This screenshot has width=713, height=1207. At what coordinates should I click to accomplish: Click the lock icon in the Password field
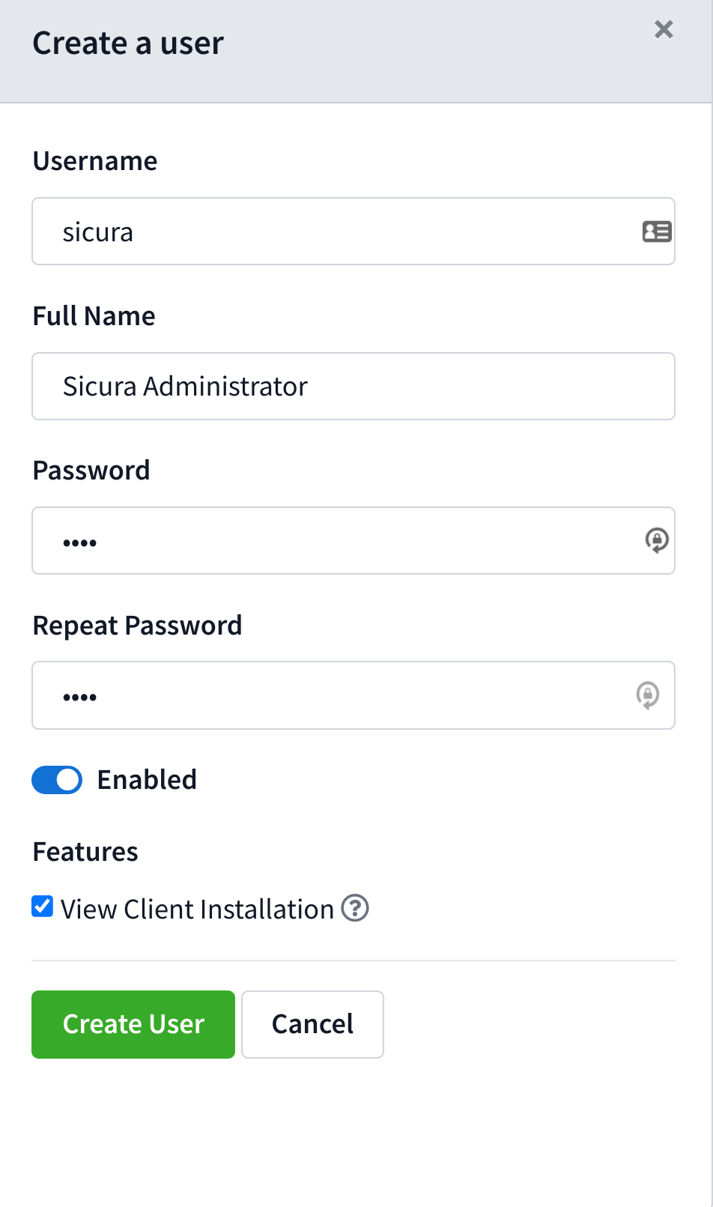[657, 540]
